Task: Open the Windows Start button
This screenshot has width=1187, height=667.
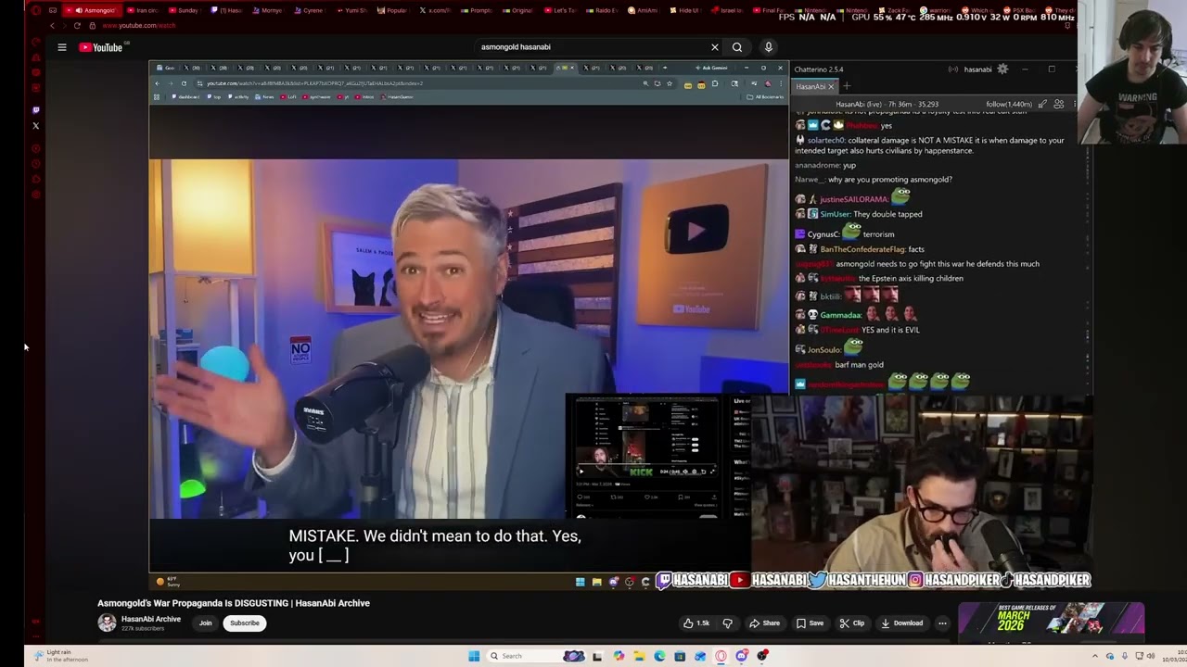Action: point(474,656)
